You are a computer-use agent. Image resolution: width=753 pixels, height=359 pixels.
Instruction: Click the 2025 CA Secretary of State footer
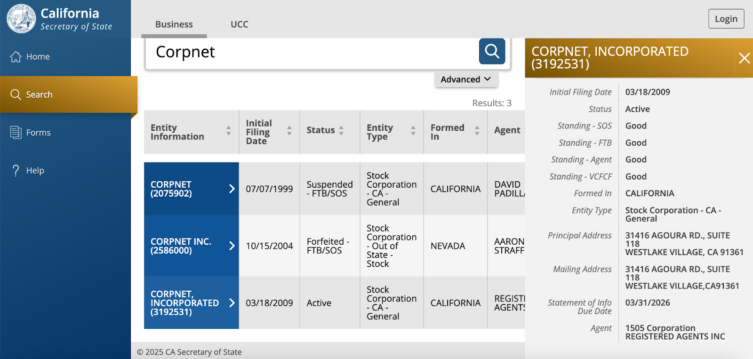click(x=189, y=352)
